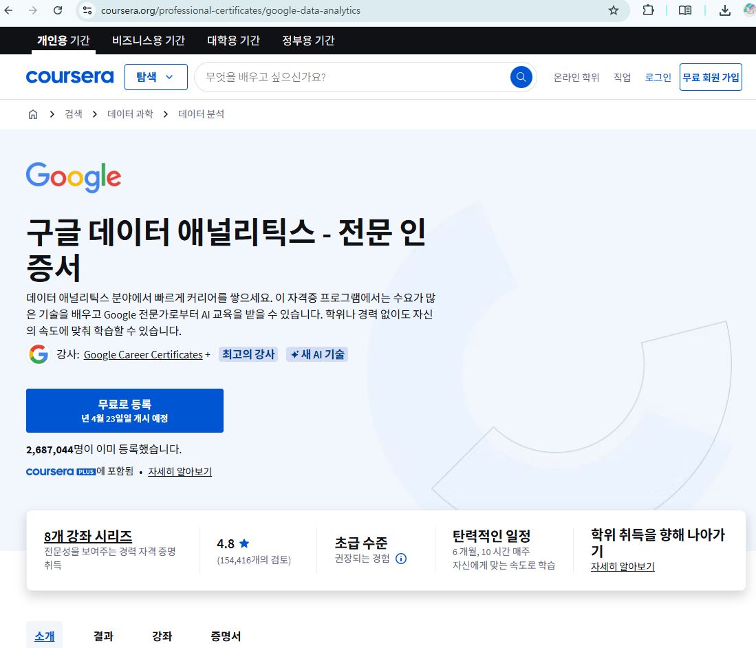Click the browser back arrow
The height and width of the screenshot is (648, 756).
(x=9, y=10)
